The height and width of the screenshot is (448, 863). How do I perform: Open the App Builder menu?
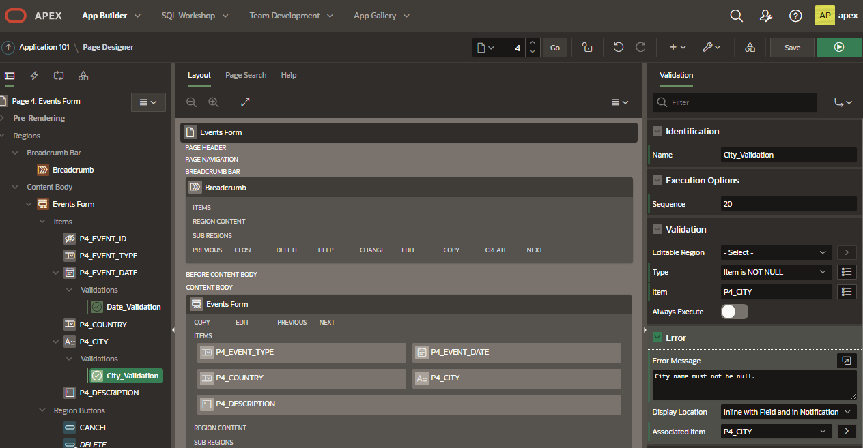coord(111,16)
